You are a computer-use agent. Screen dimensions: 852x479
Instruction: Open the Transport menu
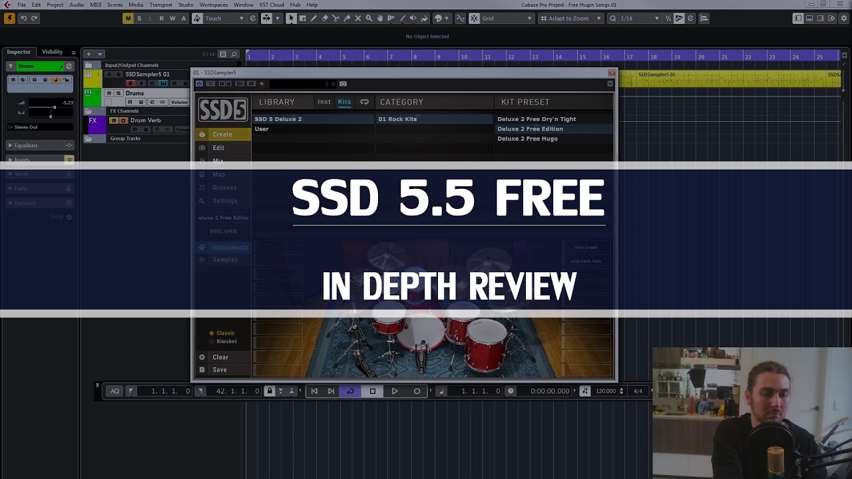(160, 5)
